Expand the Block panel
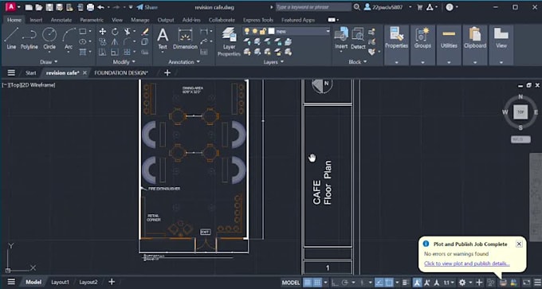The image size is (542, 289). 357,62
